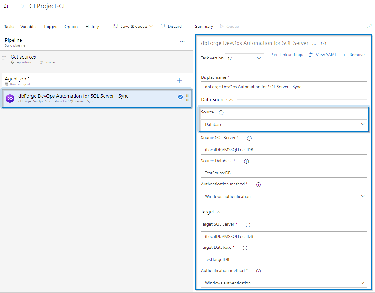Click the Queue button

(x=229, y=26)
